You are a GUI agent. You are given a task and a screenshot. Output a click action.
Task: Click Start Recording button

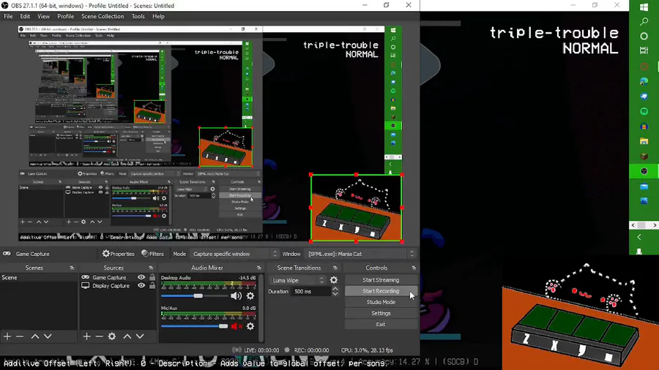click(381, 291)
